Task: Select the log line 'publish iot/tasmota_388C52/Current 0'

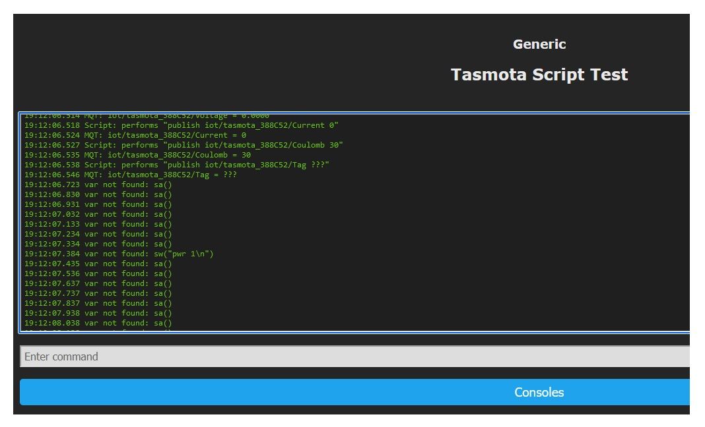Action: 181,125
